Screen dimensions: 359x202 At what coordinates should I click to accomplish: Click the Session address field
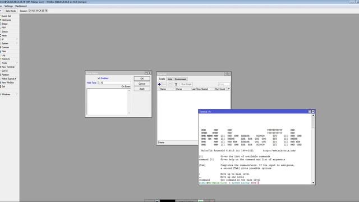click(38, 11)
